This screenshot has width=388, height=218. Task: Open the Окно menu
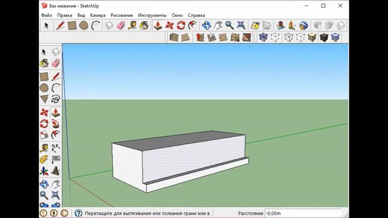click(177, 15)
